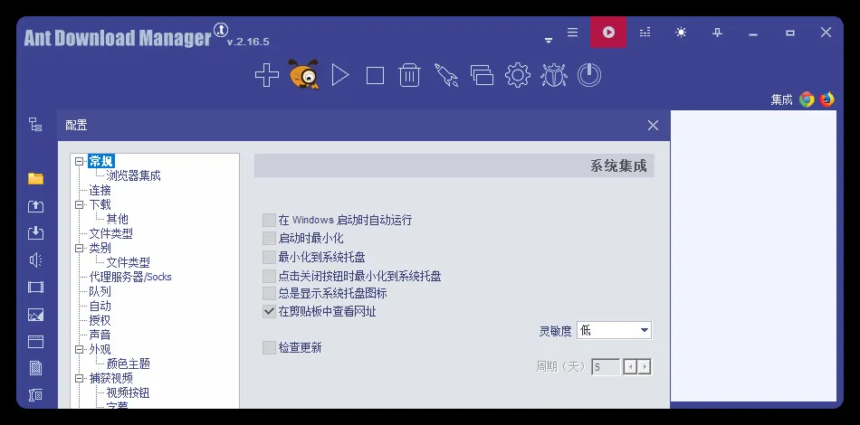The height and width of the screenshot is (425, 860).
Task: Open 授权 settings page
Action: coord(100,320)
